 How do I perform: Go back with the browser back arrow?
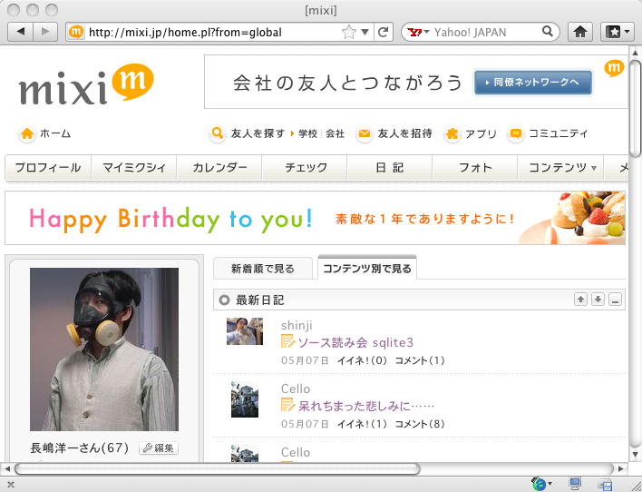coord(21,32)
